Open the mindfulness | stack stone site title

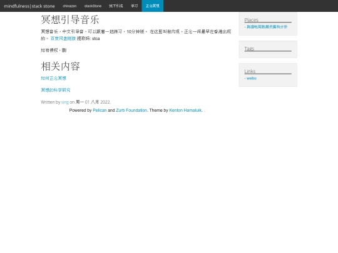(29, 6)
